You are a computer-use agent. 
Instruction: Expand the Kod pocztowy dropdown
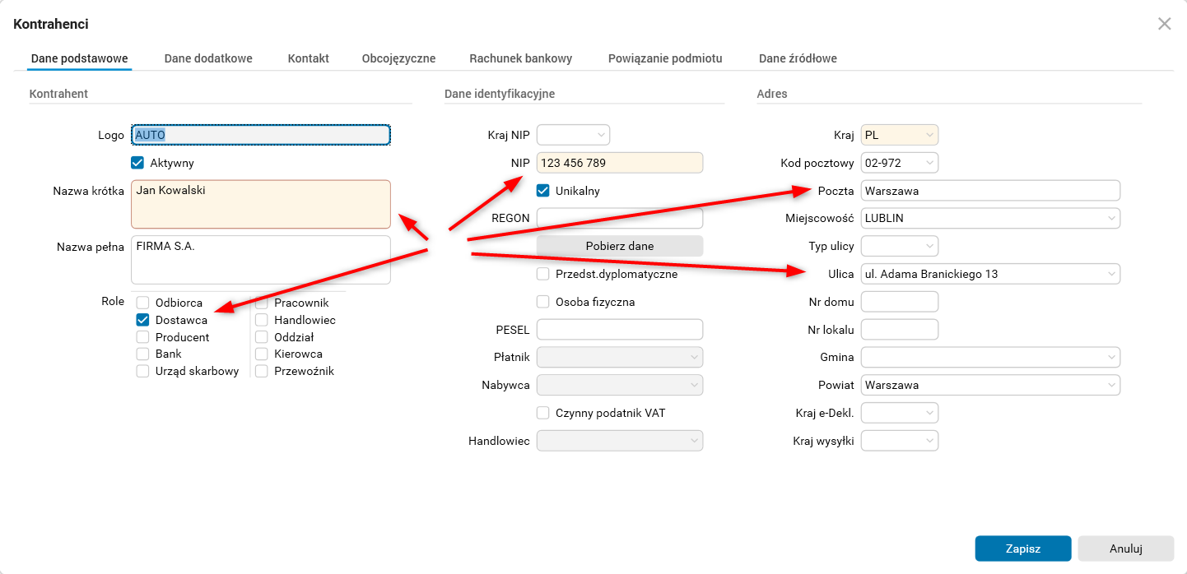click(x=929, y=163)
